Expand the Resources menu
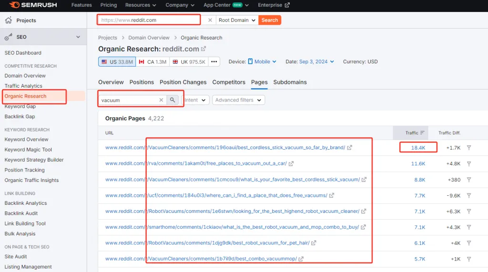This screenshot has width=488, height=272. point(141,5)
